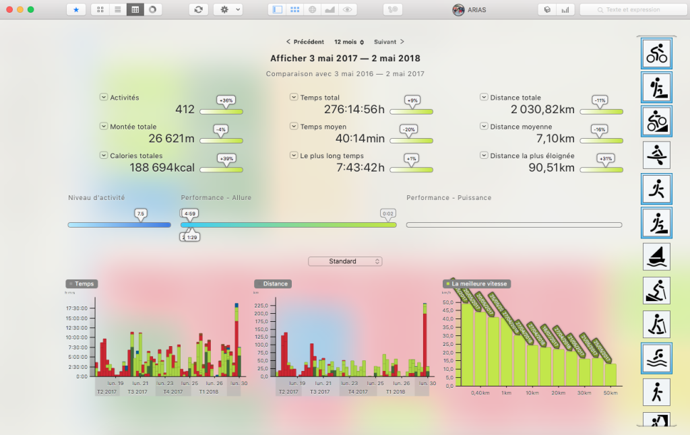This screenshot has height=435, width=690.
Task: Go to Suivant period
Action: tap(389, 42)
